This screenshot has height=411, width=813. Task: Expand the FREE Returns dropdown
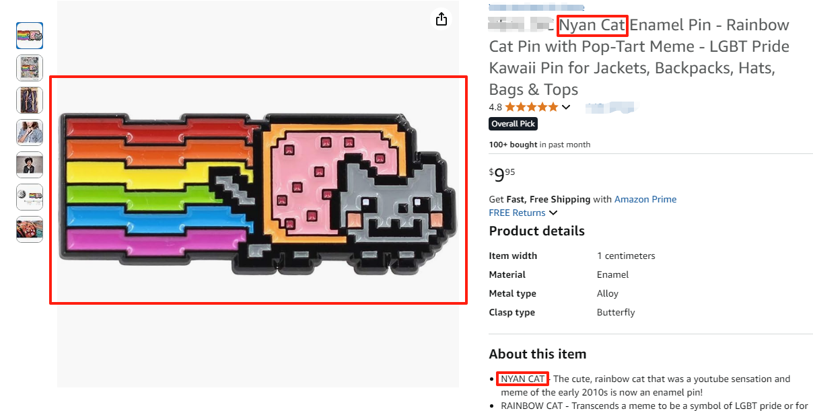pos(553,213)
